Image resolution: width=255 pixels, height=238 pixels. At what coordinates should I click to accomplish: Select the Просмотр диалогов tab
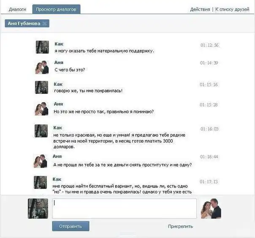[x=56, y=9]
